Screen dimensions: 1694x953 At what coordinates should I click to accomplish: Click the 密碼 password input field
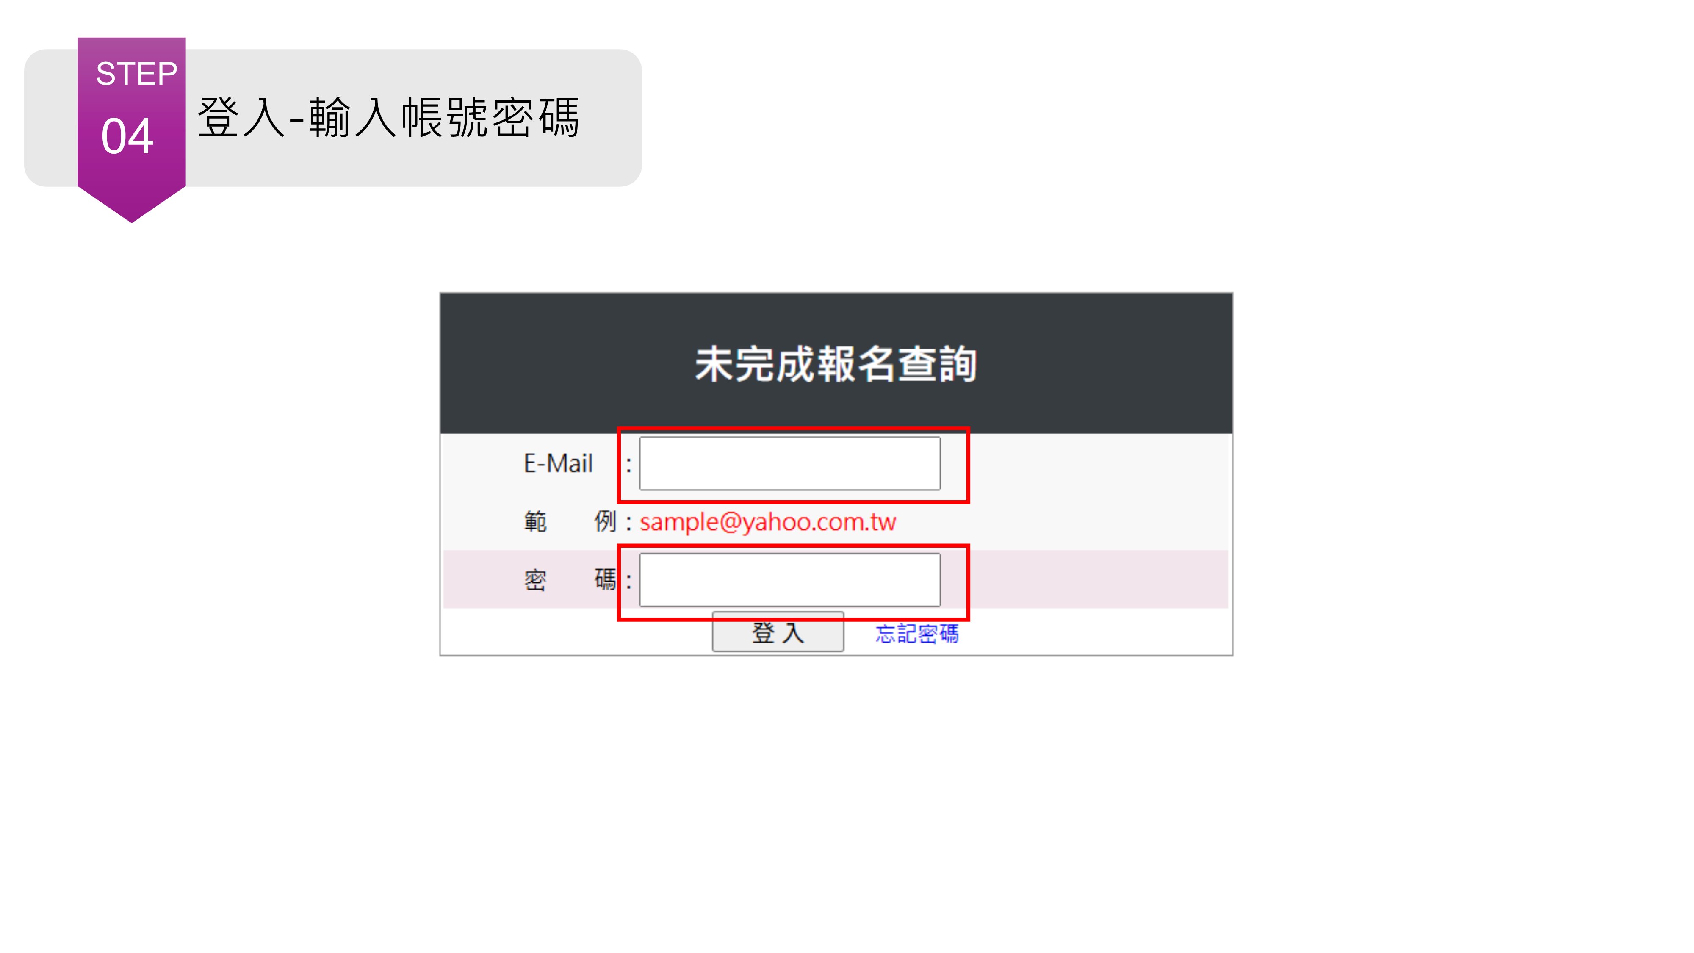[x=789, y=579]
